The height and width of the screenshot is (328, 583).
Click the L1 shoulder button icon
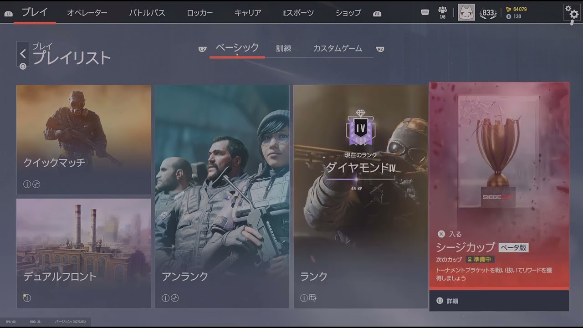[x=8, y=14]
